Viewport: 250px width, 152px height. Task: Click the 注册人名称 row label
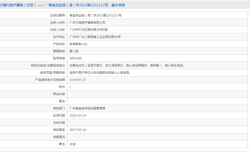(58, 23)
